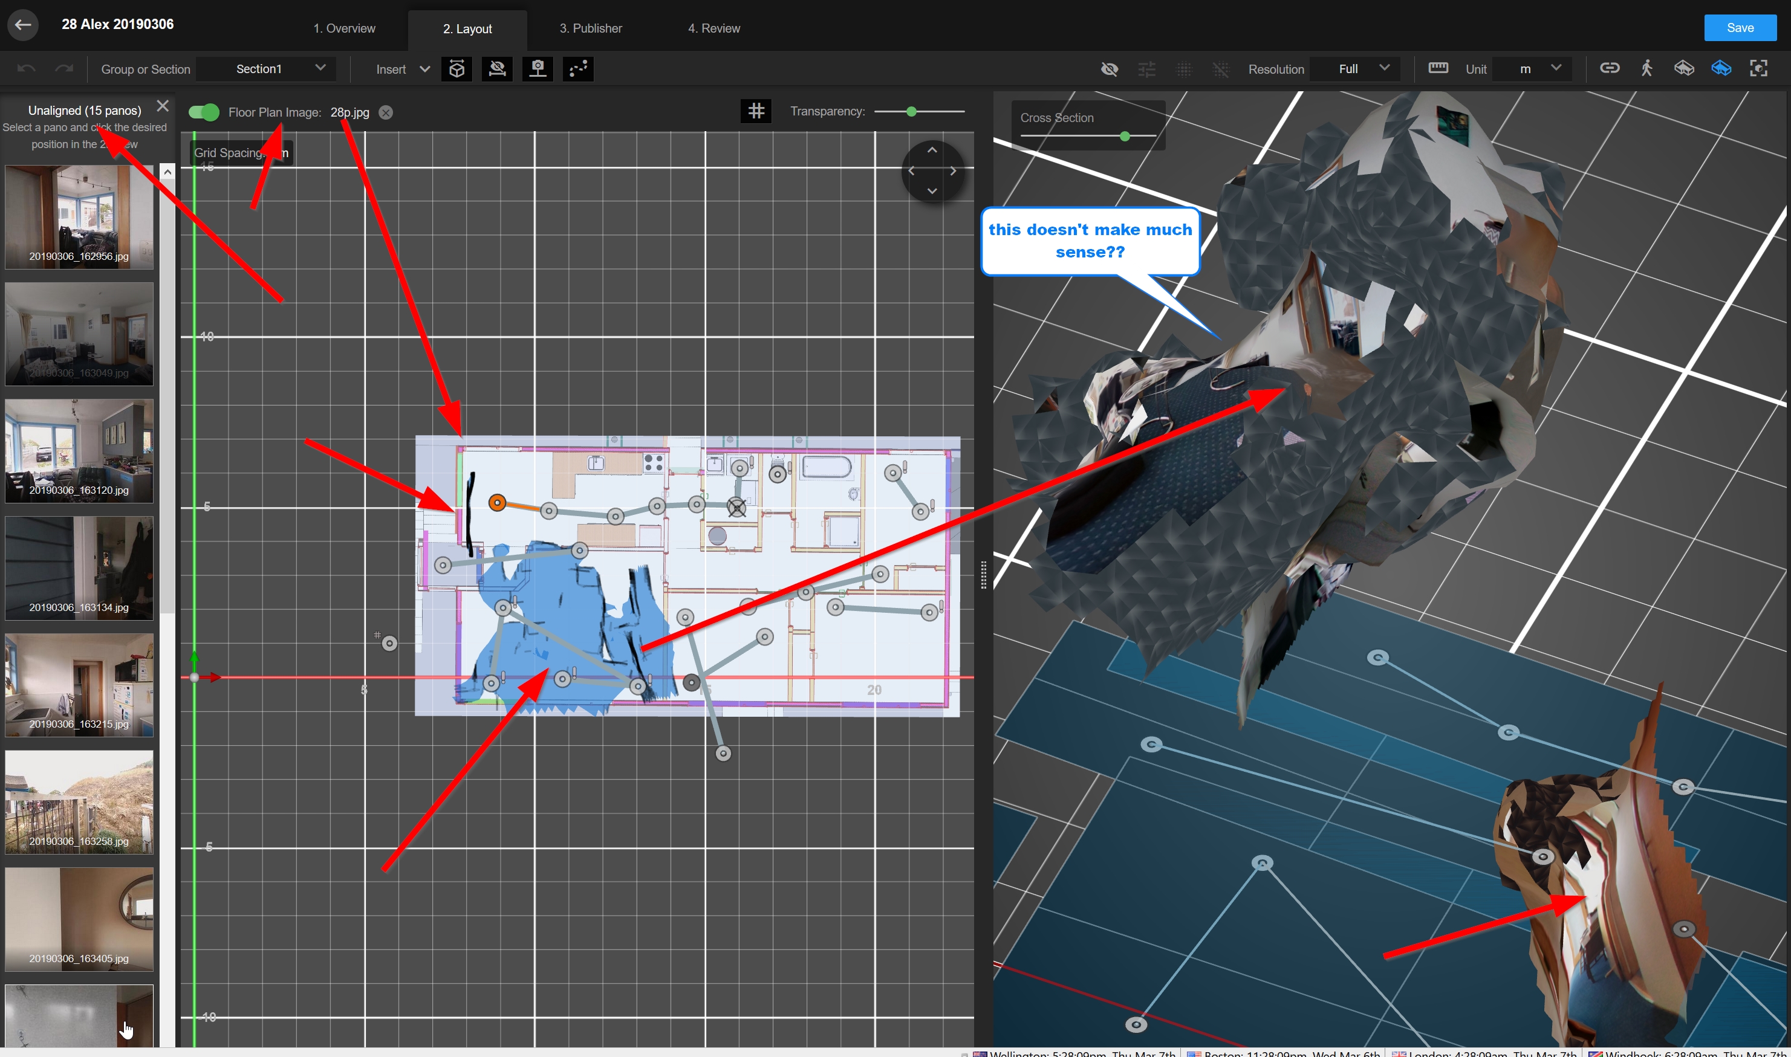Click the blue Save button
The width and height of the screenshot is (1791, 1057).
click(1740, 28)
